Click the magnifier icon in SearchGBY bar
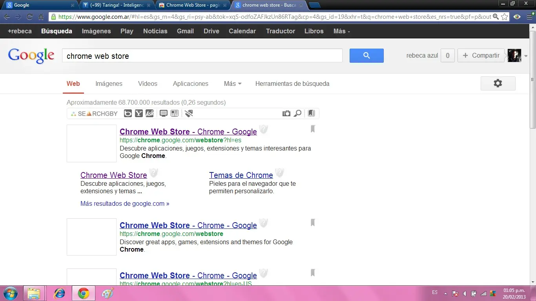Image resolution: width=536 pixels, height=301 pixels. (x=298, y=113)
